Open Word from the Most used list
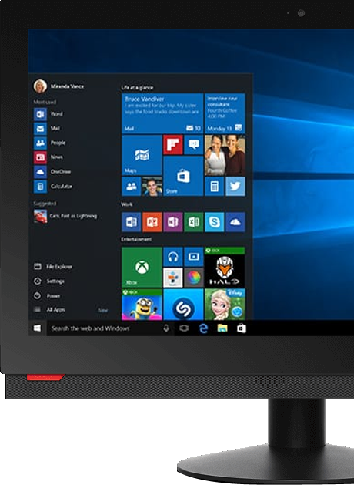The width and height of the screenshot is (354, 502). [x=48, y=114]
